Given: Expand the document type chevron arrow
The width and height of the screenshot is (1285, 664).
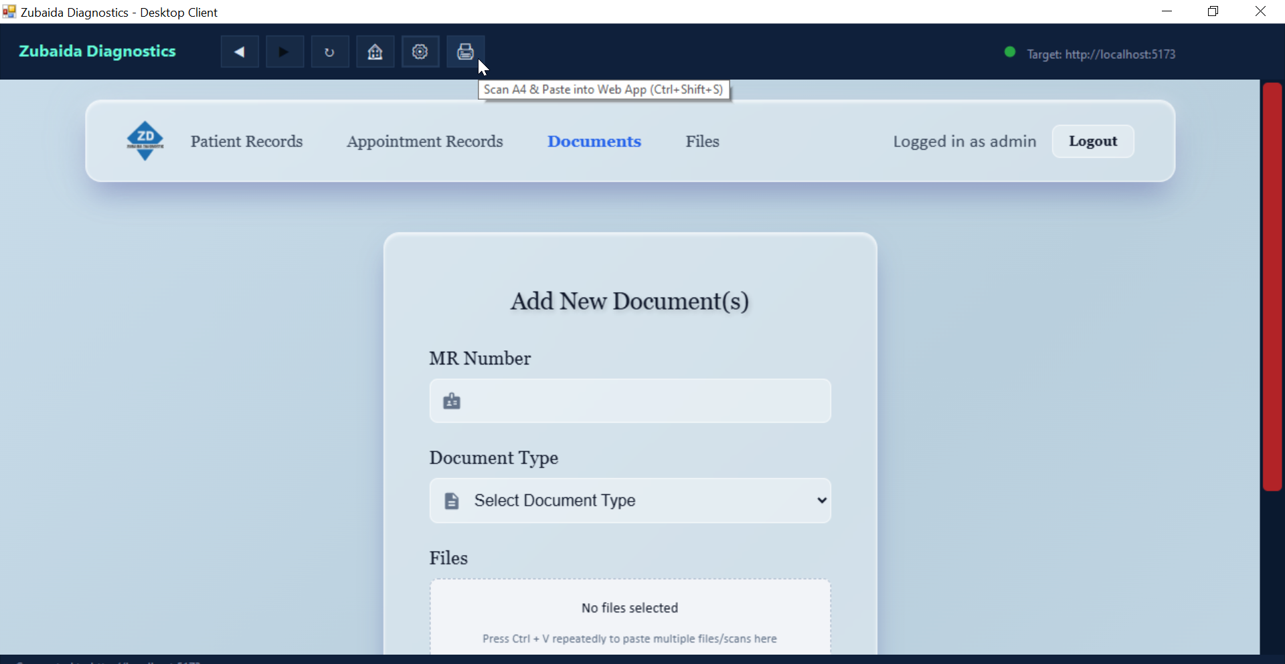Looking at the screenshot, I should pyautogui.click(x=821, y=500).
